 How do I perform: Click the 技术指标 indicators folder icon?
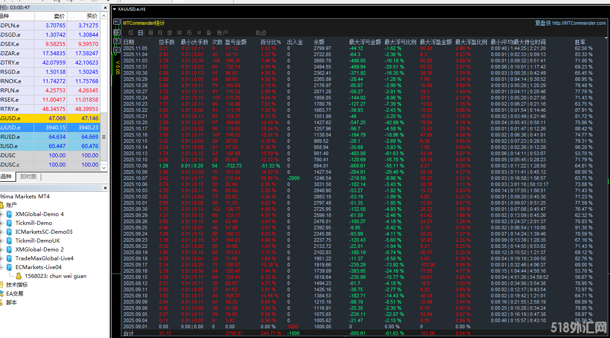2,285
